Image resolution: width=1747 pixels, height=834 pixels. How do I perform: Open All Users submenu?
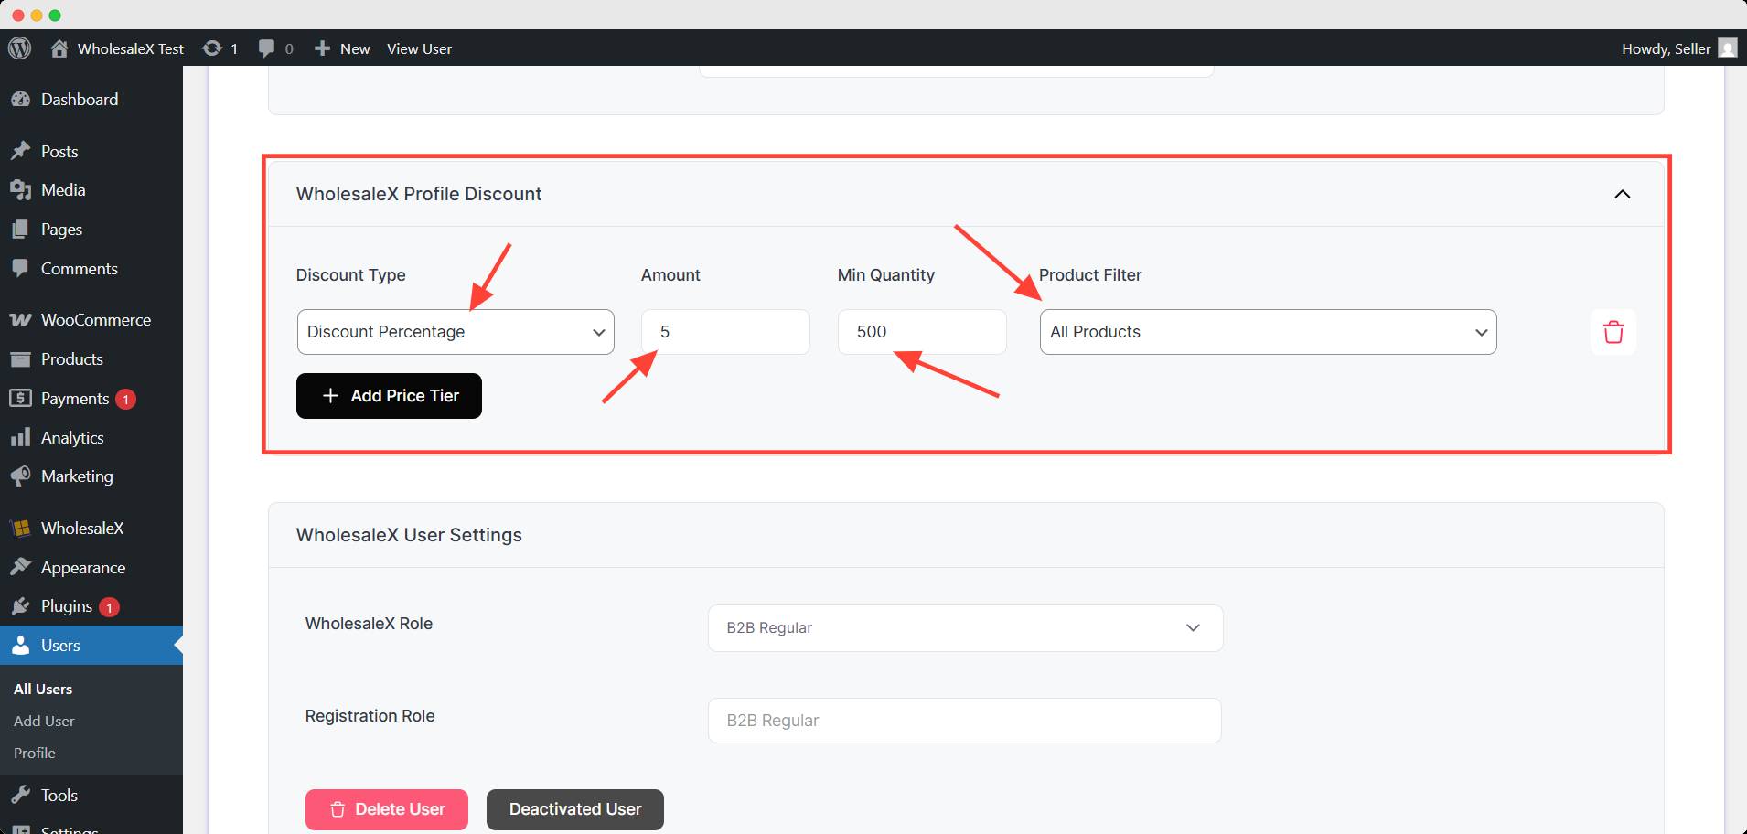tap(43, 690)
